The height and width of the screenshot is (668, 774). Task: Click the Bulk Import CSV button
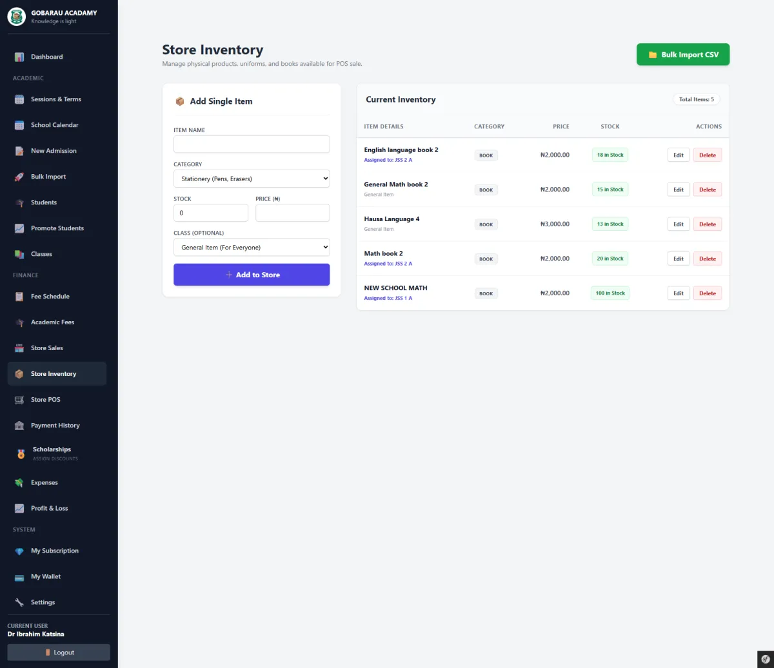682,55
